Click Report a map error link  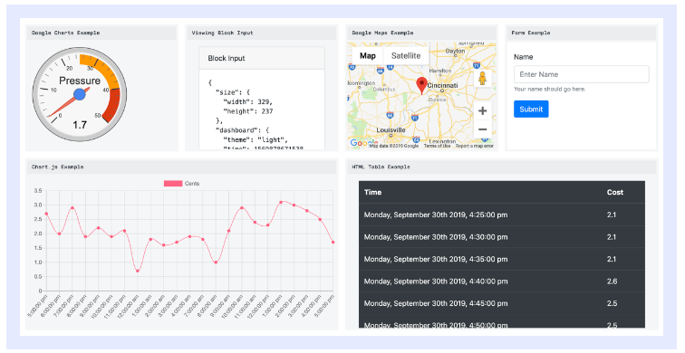click(475, 146)
